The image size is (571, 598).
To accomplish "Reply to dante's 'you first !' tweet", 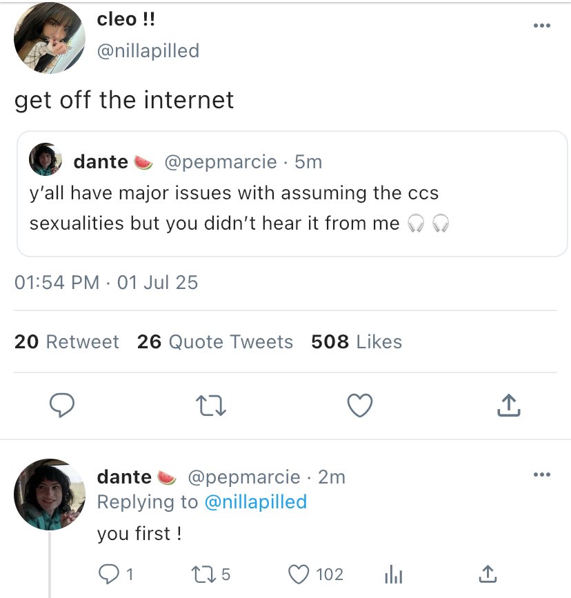I will 108,574.
